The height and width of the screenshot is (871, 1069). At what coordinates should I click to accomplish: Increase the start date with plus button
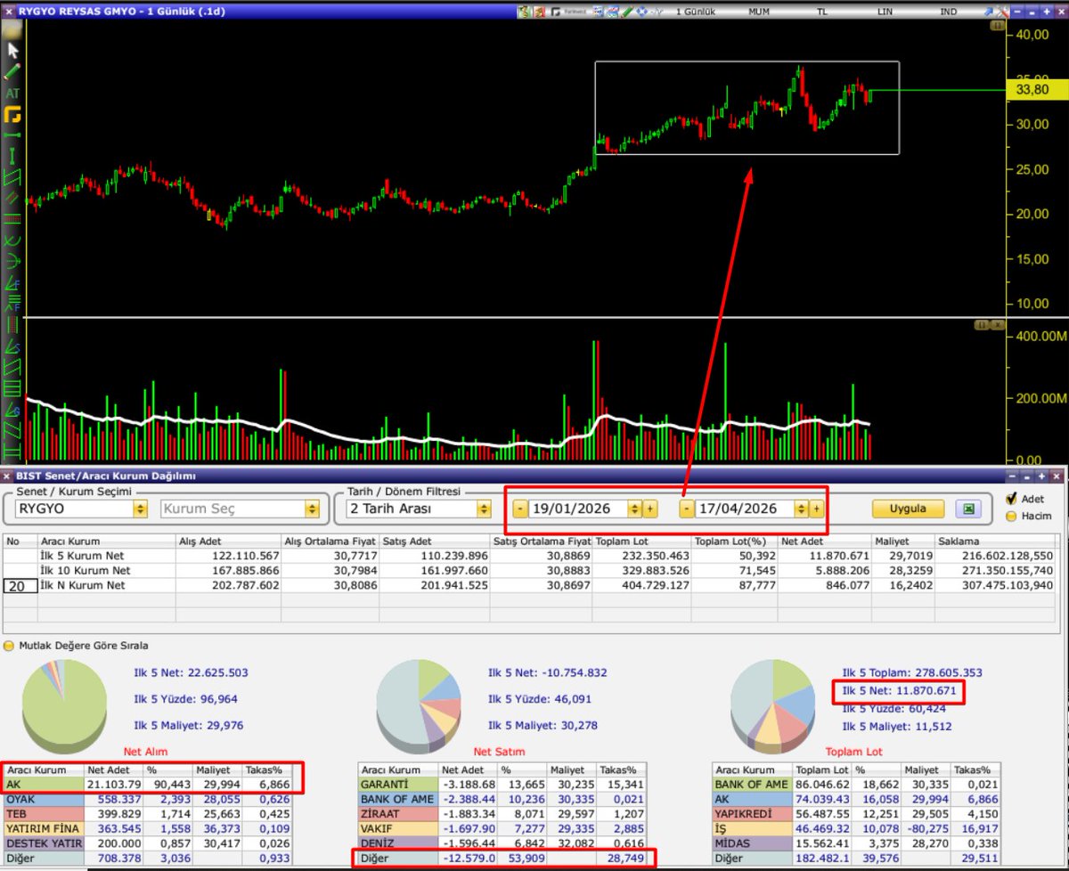point(649,509)
